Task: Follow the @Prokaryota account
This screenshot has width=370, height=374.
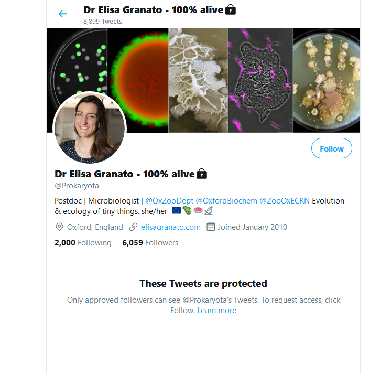Action: (x=331, y=148)
